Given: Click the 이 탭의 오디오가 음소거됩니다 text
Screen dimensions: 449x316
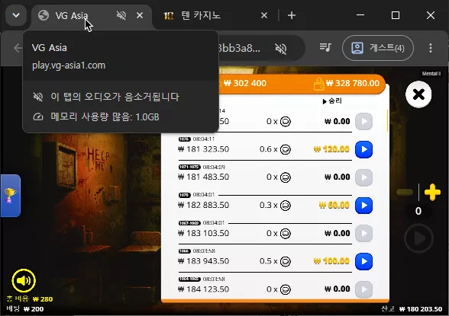Looking at the screenshot, I should tap(115, 97).
